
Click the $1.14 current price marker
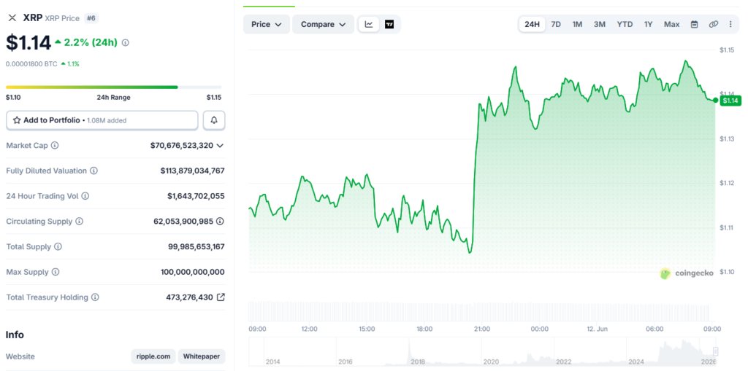(x=730, y=101)
